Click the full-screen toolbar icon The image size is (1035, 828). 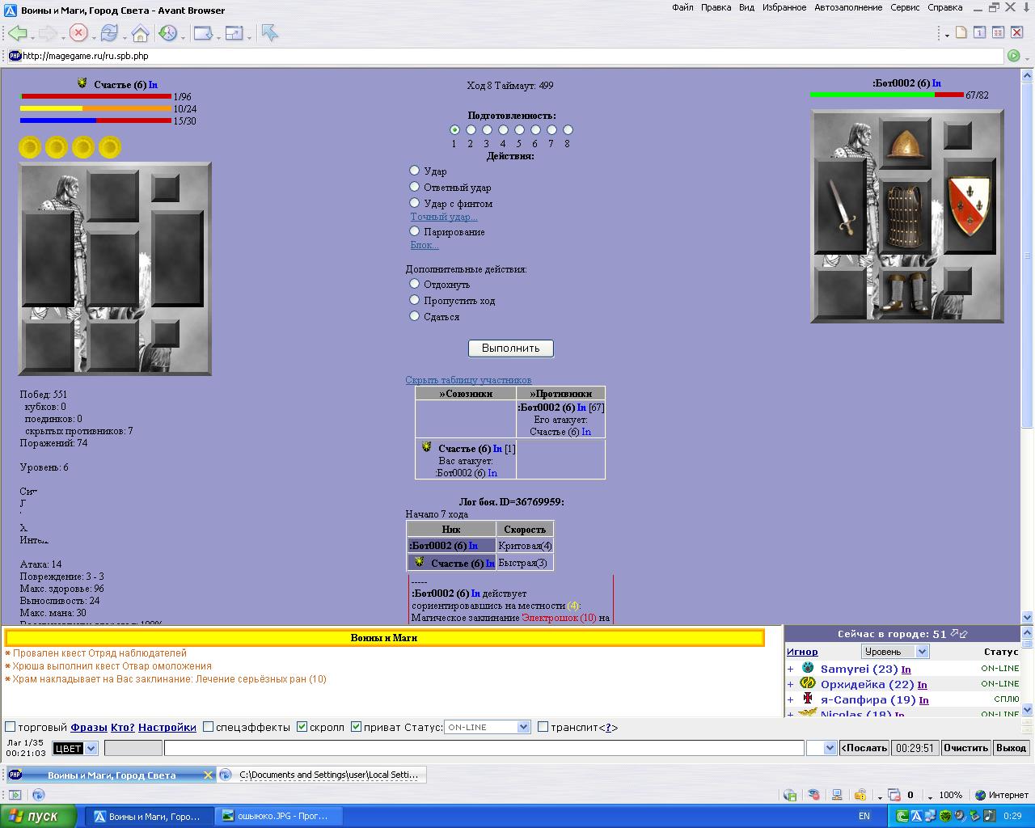[x=234, y=33]
